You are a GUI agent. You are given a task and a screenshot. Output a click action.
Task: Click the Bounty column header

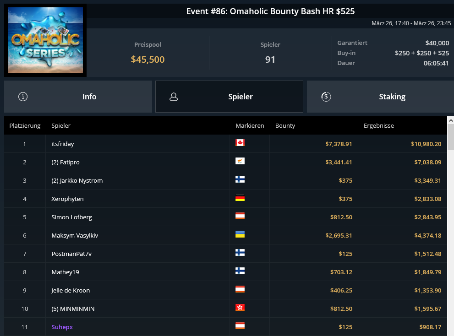pyautogui.click(x=285, y=125)
